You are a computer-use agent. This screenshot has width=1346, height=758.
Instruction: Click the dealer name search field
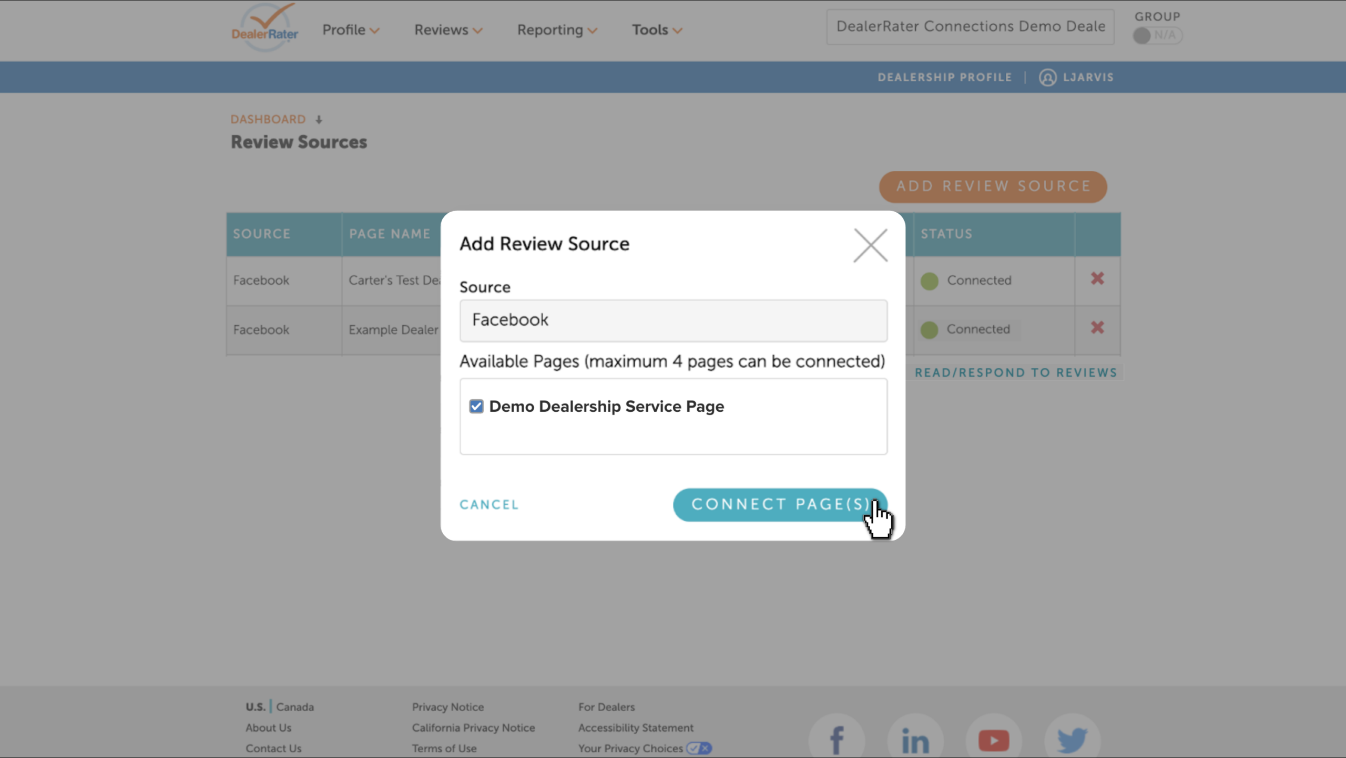pos(970,27)
